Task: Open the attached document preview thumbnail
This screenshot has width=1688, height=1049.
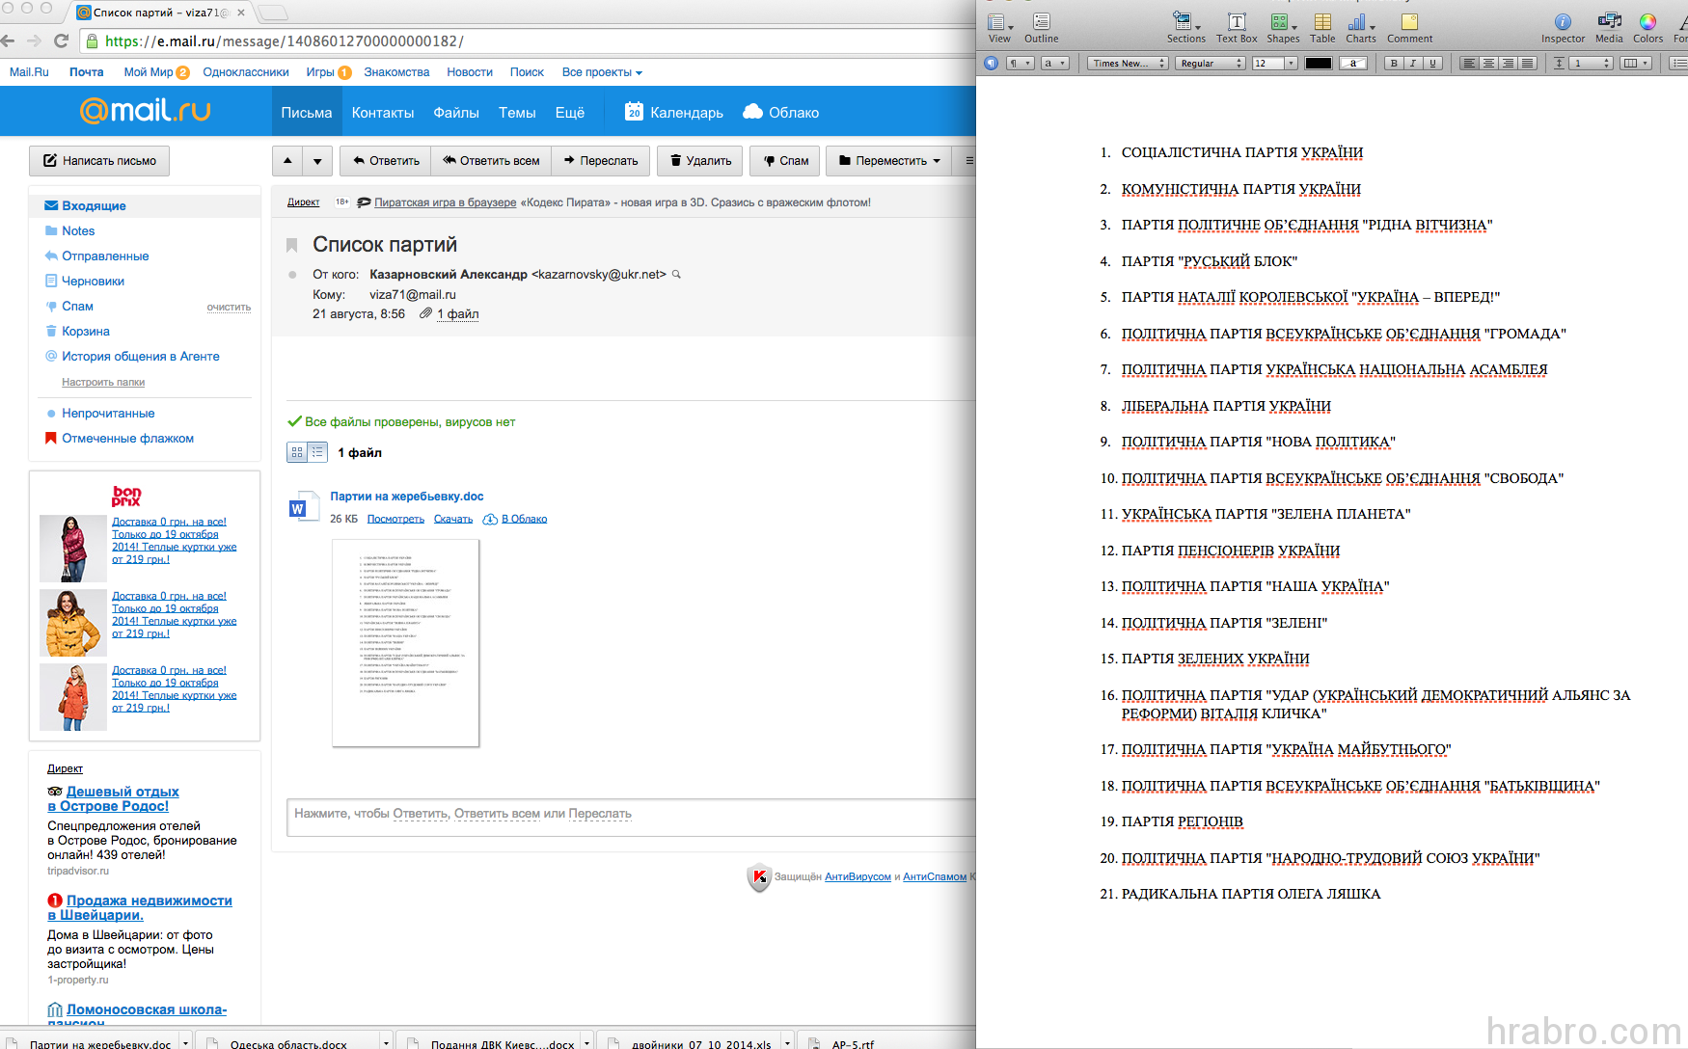Action: tap(405, 642)
